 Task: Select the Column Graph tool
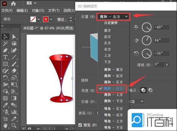coord(14,112)
